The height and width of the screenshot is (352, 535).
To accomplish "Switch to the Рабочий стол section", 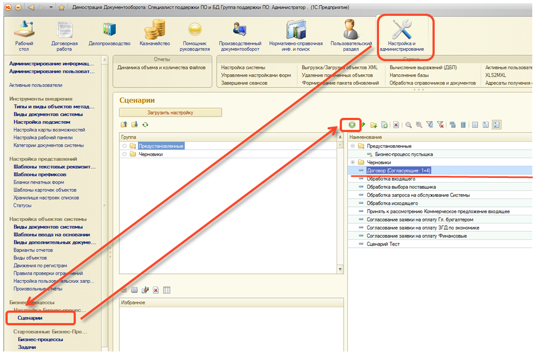I will tap(25, 34).
